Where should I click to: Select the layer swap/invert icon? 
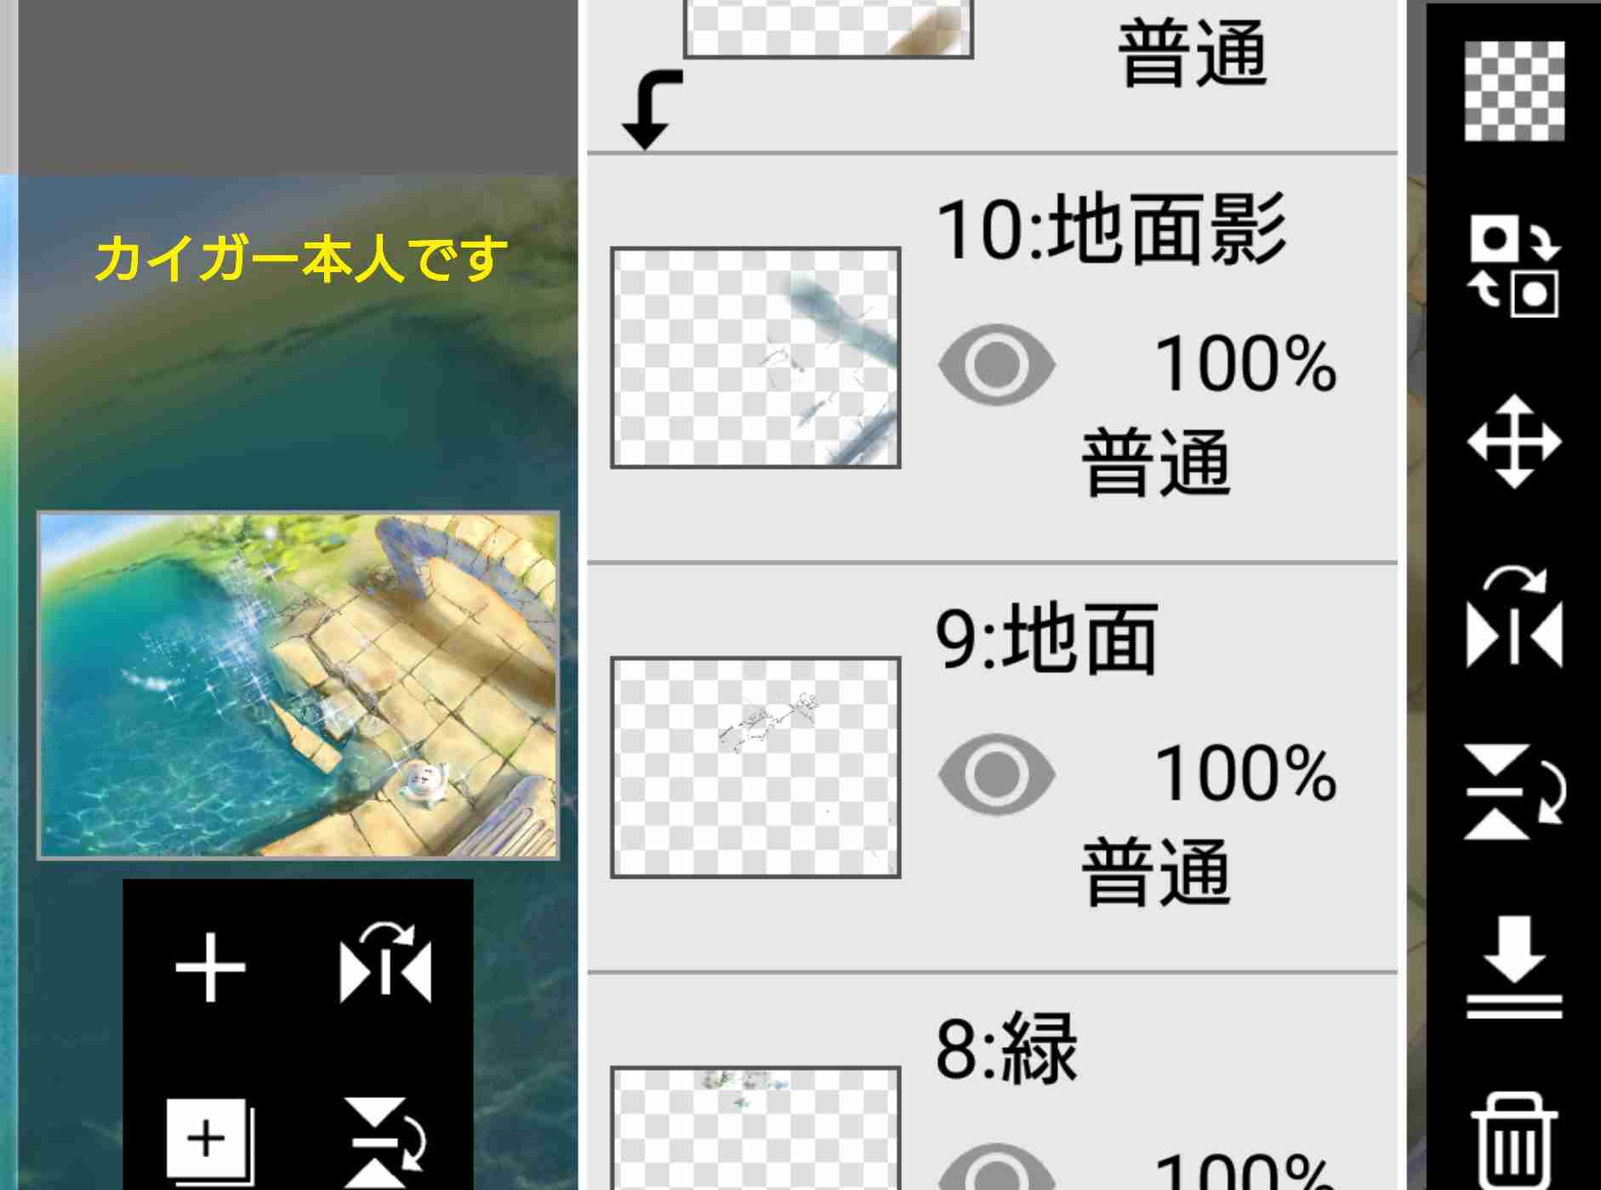tap(1514, 266)
